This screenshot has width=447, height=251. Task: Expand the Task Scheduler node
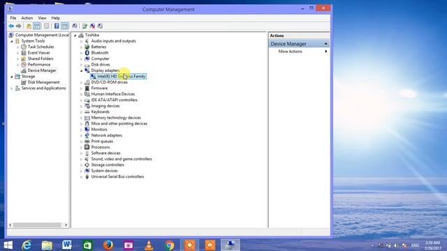[17, 47]
